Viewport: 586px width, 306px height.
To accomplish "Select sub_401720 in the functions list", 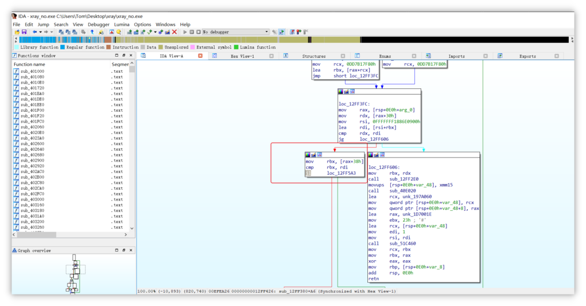I will 32,88.
